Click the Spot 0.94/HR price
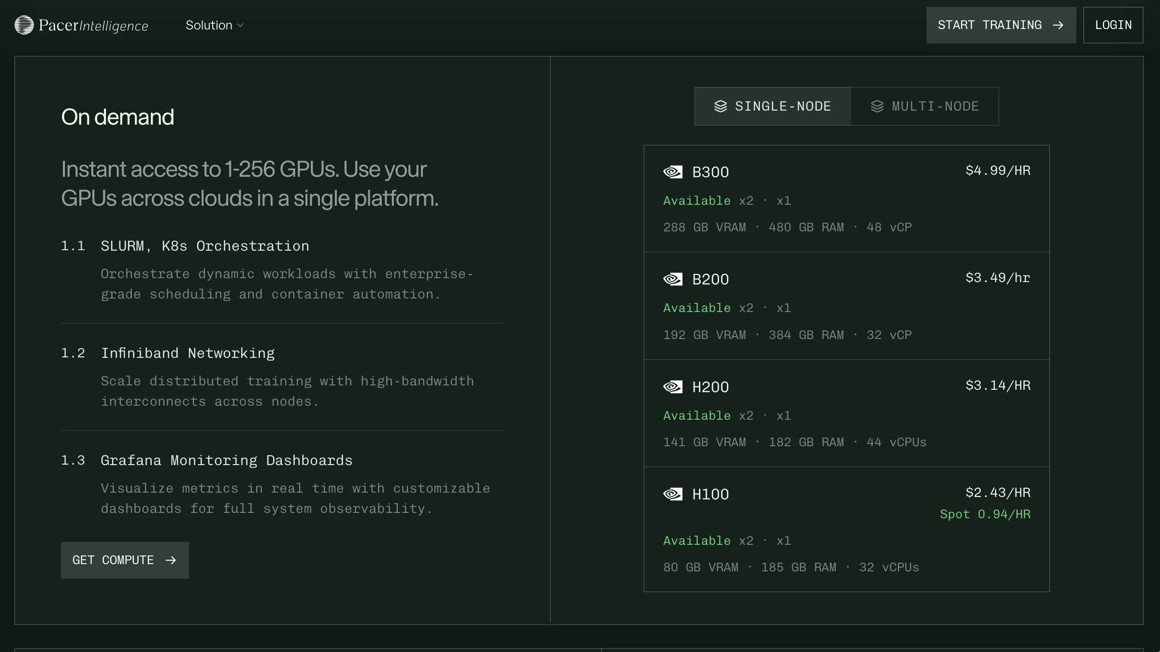Screen dimensions: 1160x652 [986, 514]
